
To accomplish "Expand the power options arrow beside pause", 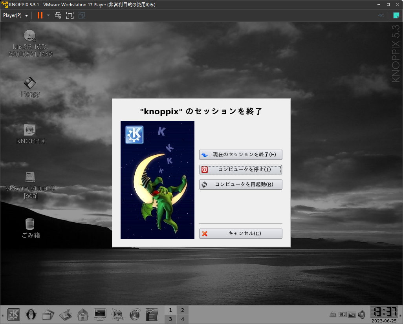I will pyautogui.click(x=48, y=15).
